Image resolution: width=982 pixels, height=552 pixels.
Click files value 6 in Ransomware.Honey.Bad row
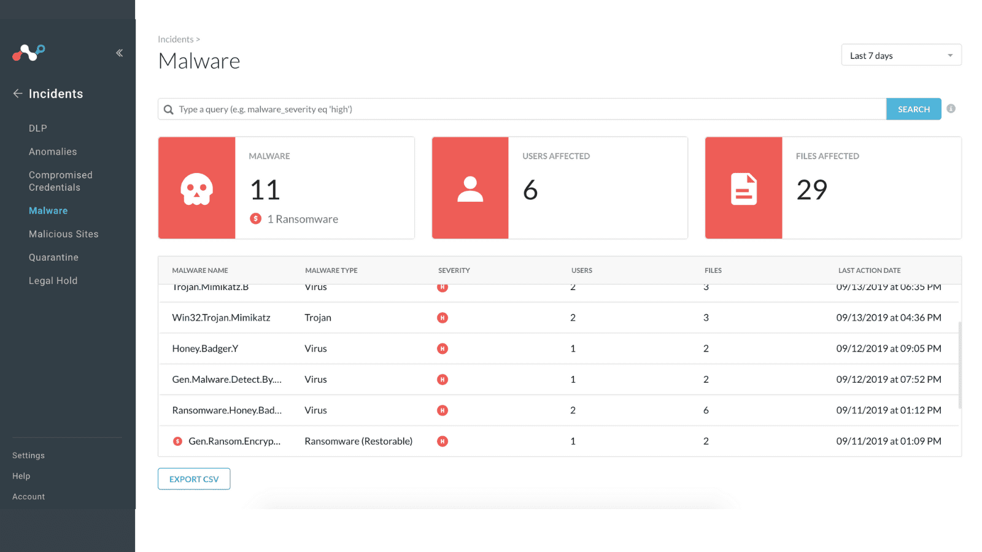[706, 410]
